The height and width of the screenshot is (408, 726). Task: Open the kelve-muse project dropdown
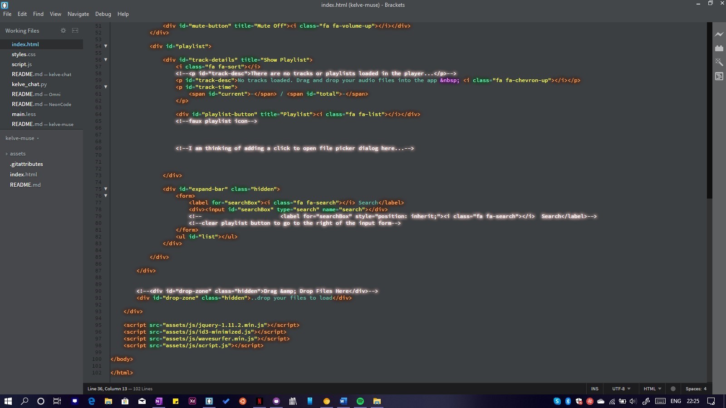22,138
